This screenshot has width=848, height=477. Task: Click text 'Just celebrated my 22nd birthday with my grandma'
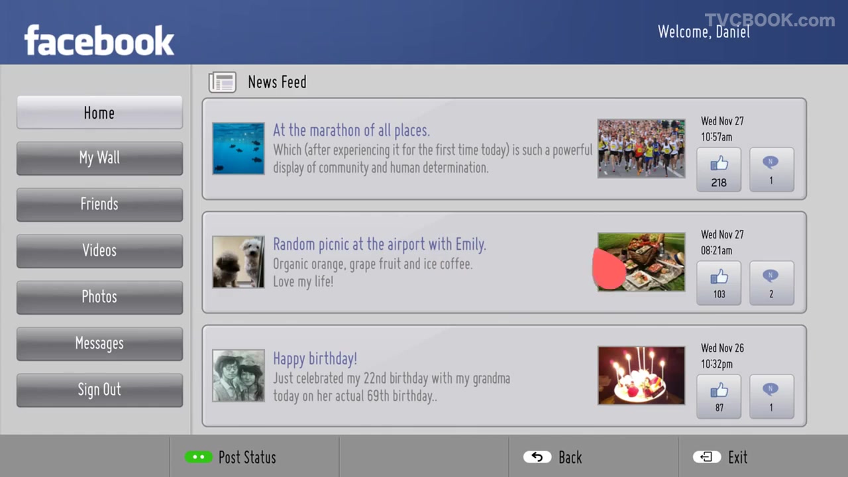[392, 379]
